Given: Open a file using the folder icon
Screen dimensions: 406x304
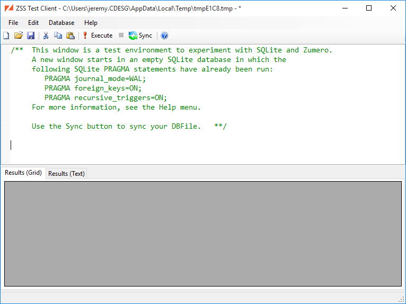Looking at the screenshot, I should [19, 35].
